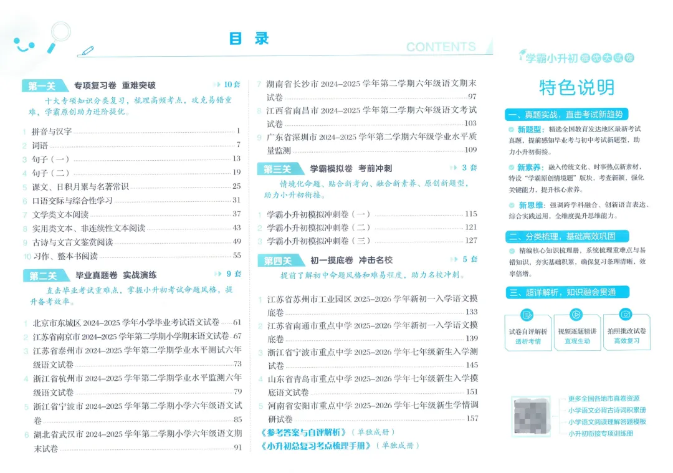Screen dimensions: 673x473
Task: Click the play icon above 视频逐题精讲
Action: [x=576, y=315]
